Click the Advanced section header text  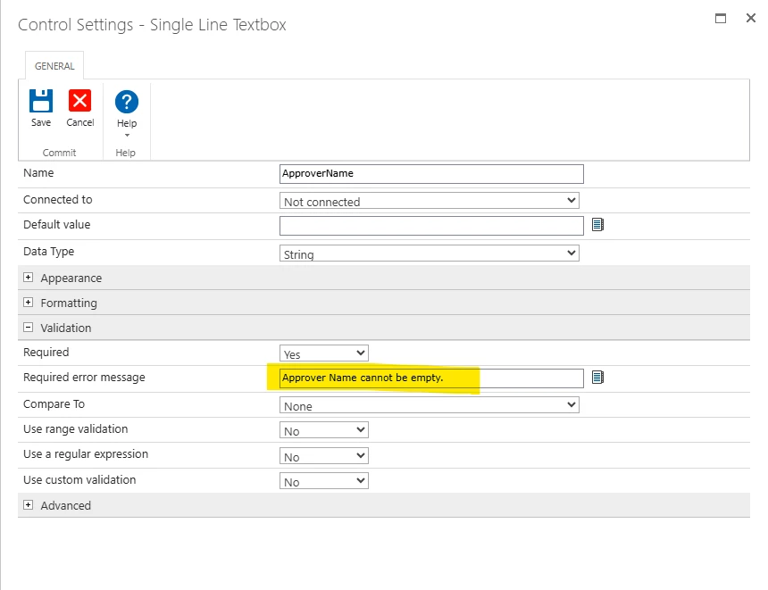tap(65, 505)
